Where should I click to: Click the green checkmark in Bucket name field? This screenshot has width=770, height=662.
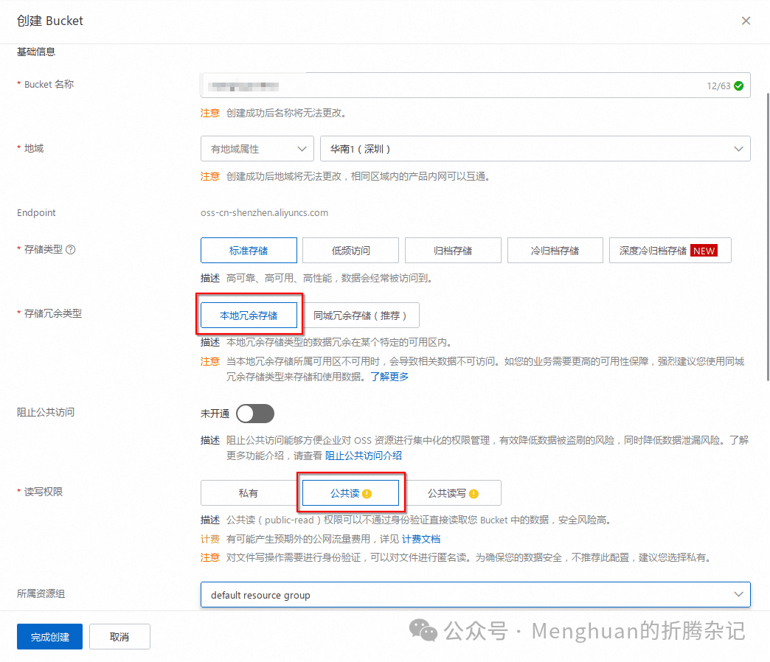click(738, 86)
